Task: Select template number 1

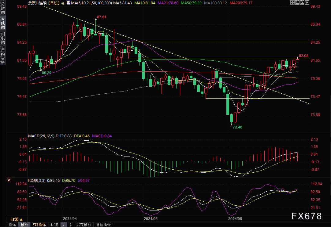Action: (x=64, y=225)
